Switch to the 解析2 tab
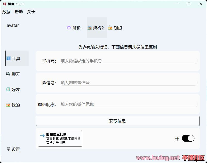 point(97,28)
